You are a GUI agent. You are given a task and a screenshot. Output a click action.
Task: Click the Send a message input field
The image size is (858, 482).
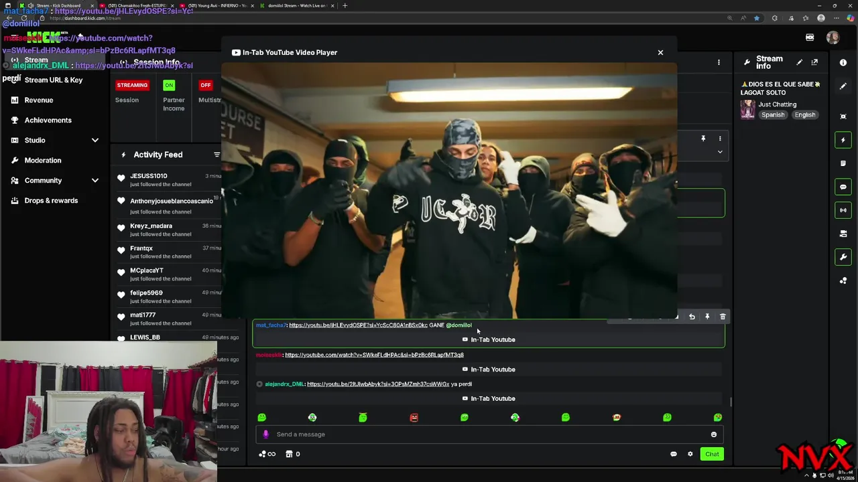coord(489,434)
